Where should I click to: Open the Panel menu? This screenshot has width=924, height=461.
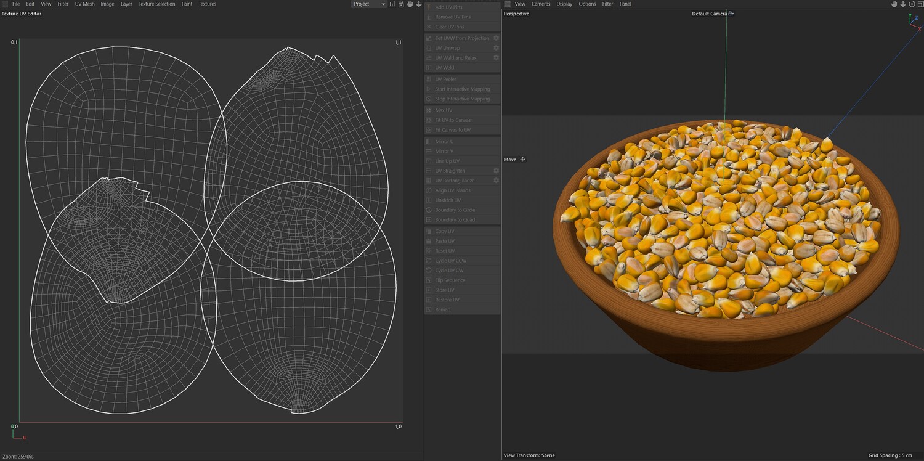(625, 4)
